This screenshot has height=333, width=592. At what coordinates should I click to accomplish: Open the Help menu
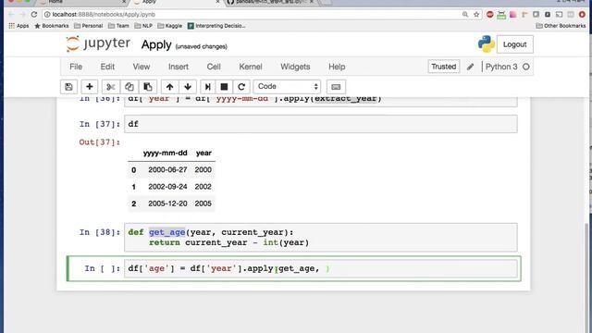click(337, 67)
